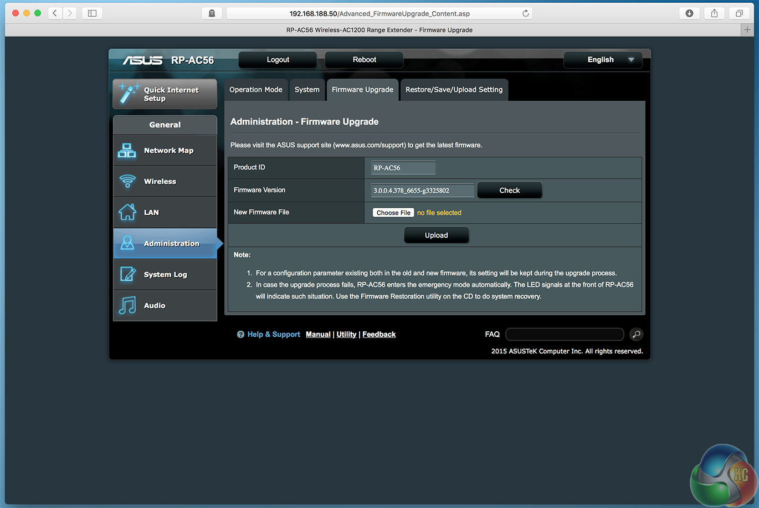Reload the page with Safari's refresh icon
759x508 pixels.
click(x=525, y=13)
